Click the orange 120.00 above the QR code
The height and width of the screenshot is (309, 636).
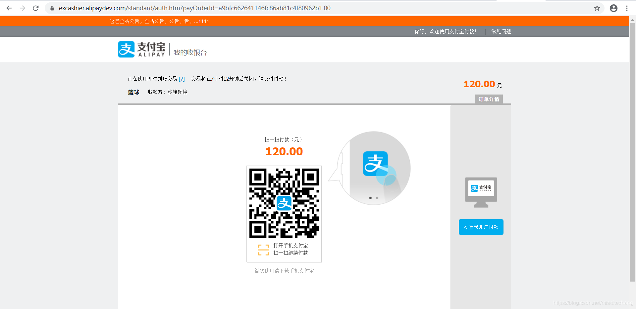284,151
